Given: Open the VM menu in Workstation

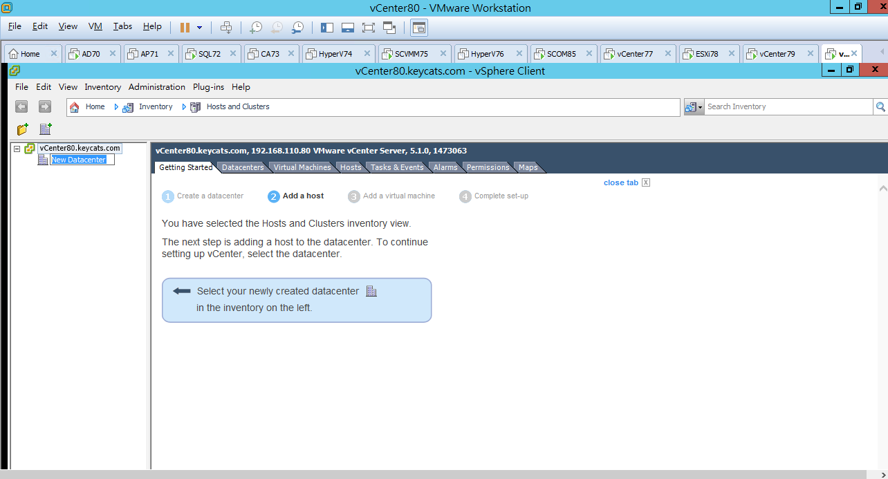Looking at the screenshot, I should tap(95, 26).
